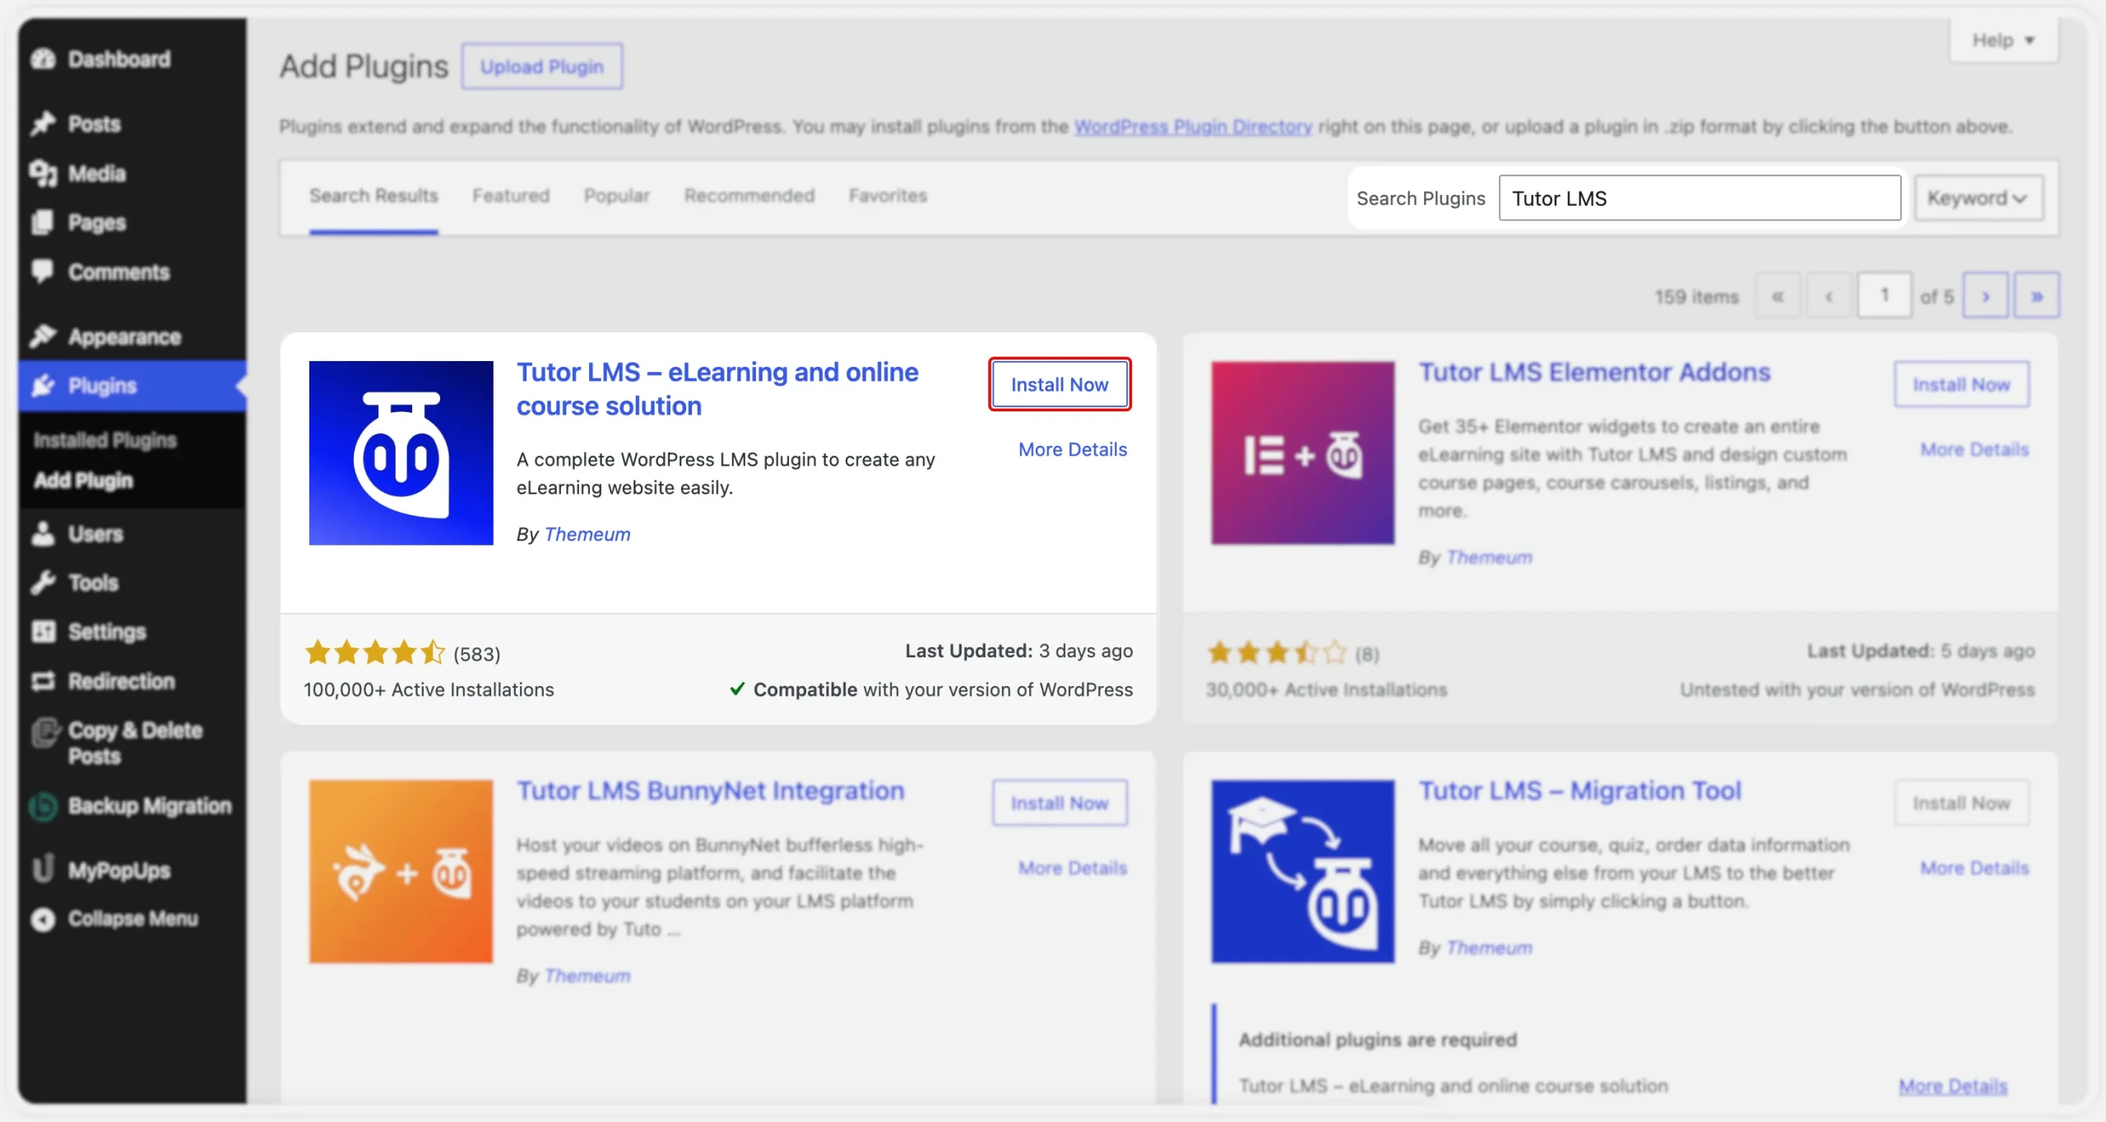Install Tutor LMS eLearning plugin now
The height and width of the screenshot is (1122, 2106).
(x=1060, y=384)
